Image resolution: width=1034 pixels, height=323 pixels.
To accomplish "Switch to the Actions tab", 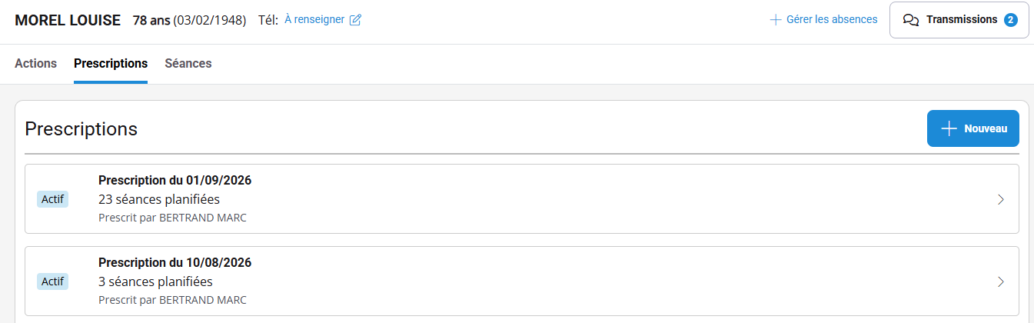I will click(x=36, y=63).
